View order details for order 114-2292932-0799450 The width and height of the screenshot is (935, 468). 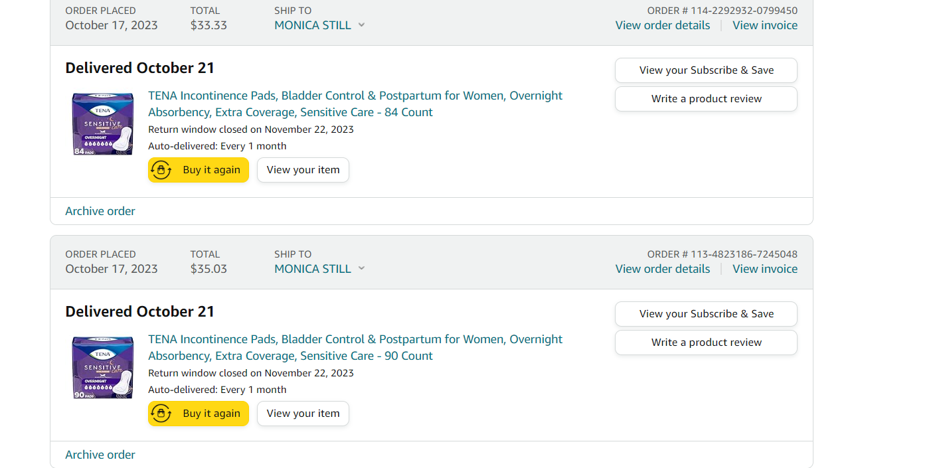pyautogui.click(x=662, y=25)
